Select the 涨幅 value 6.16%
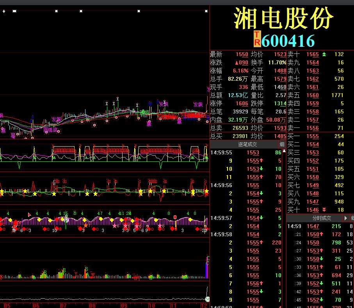Viewport: 354px width, 308px height. tap(240, 71)
